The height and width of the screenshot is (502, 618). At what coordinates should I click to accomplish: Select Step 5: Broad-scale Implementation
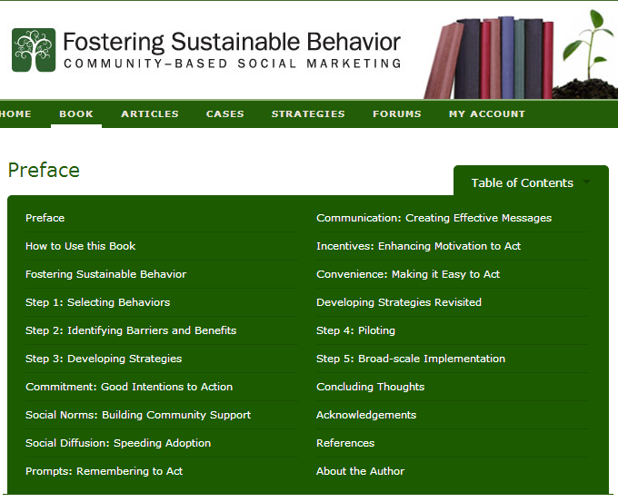pos(411,359)
